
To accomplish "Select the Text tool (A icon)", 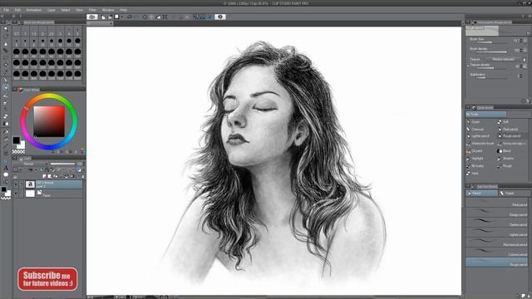I will coord(6,168).
